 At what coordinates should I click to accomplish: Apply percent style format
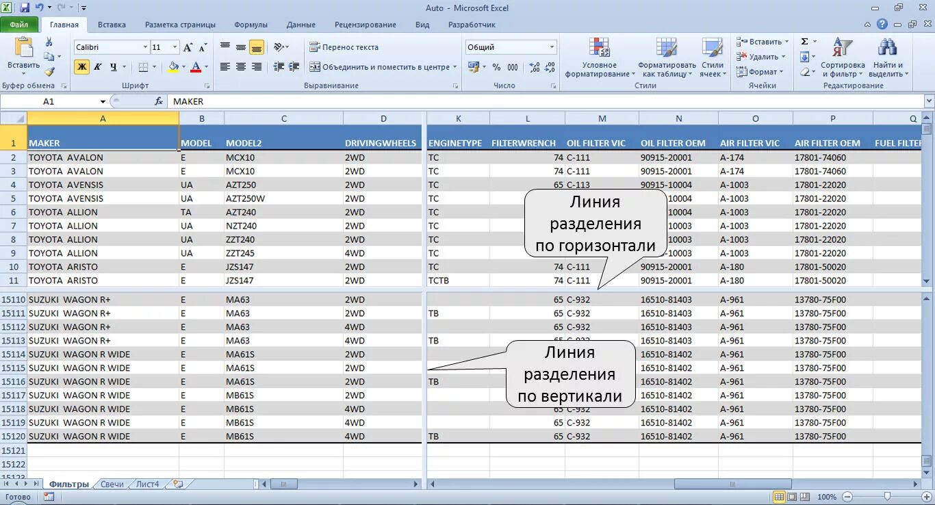(496, 67)
